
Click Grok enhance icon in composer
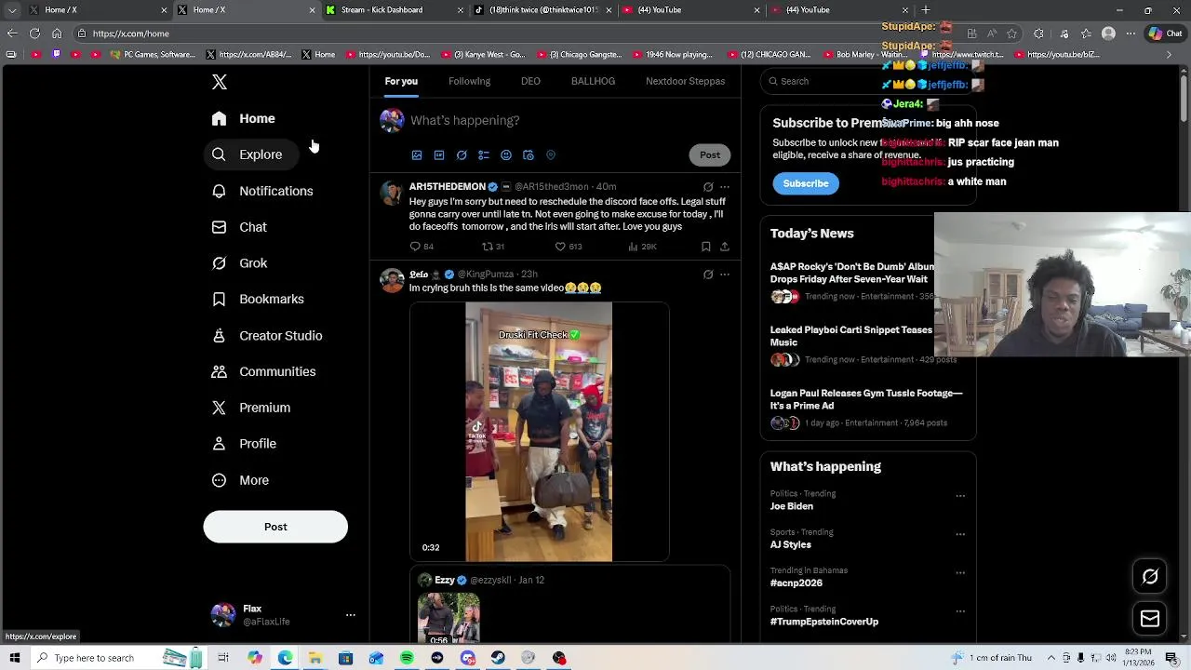coord(462,155)
